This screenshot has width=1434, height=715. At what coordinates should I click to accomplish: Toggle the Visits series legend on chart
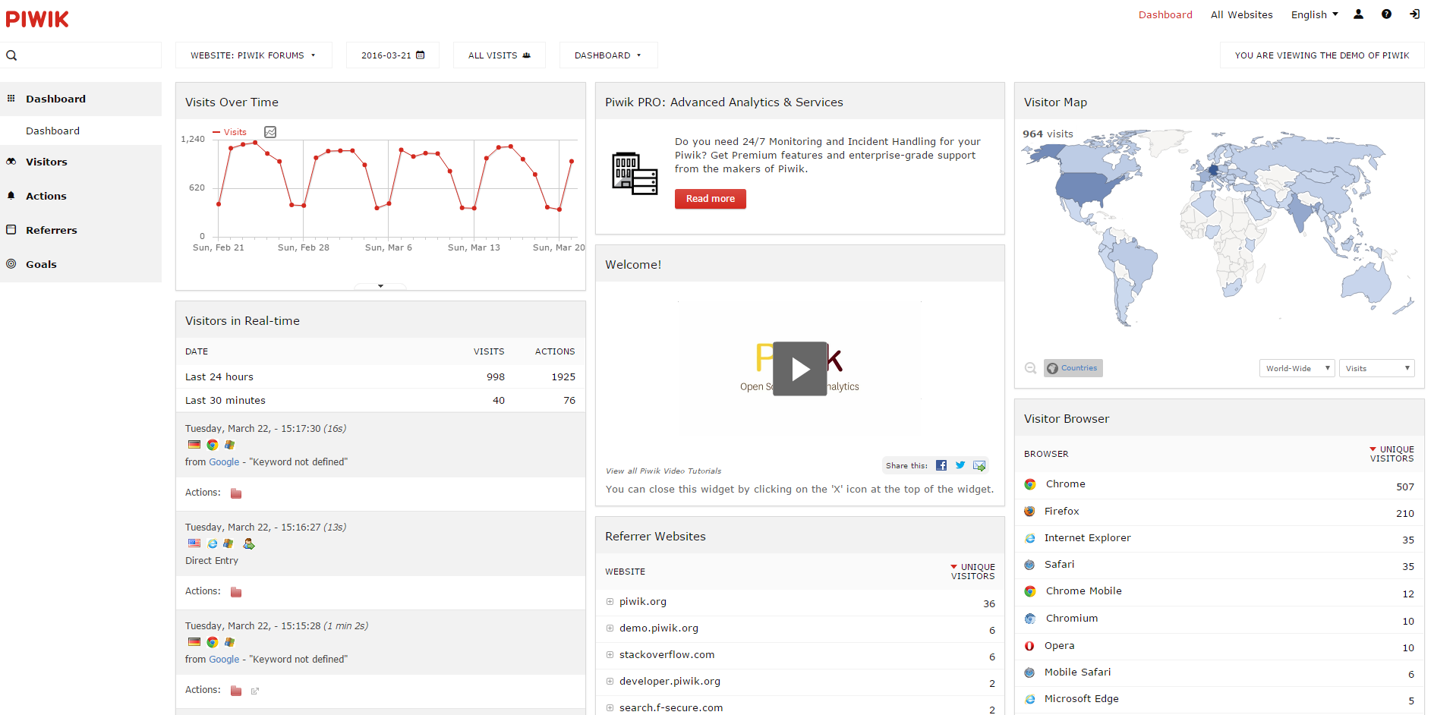tap(230, 132)
